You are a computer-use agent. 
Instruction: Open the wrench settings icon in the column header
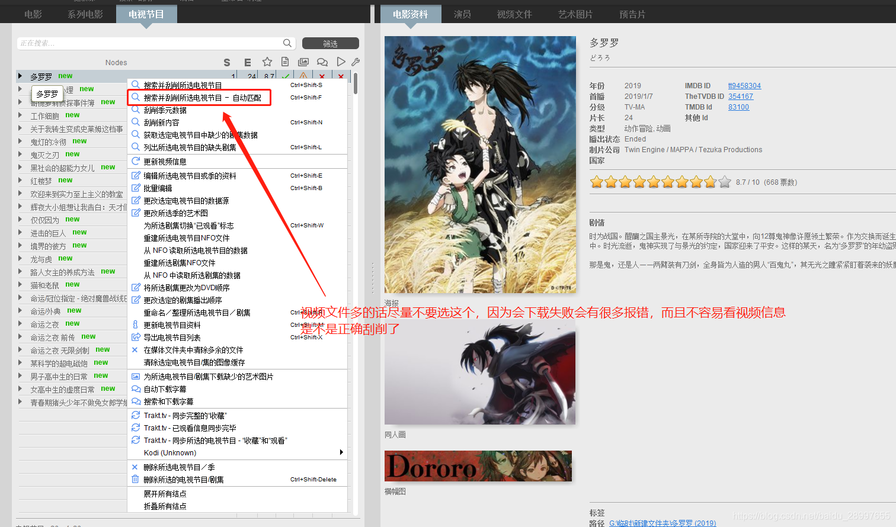pyautogui.click(x=356, y=62)
